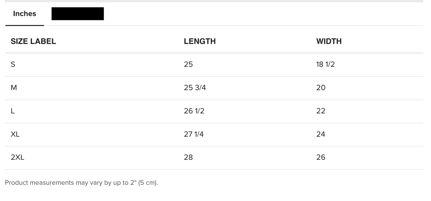Select the 2XL size label cell
Image resolution: width=431 pixels, height=201 pixels.
click(x=17, y=157)
